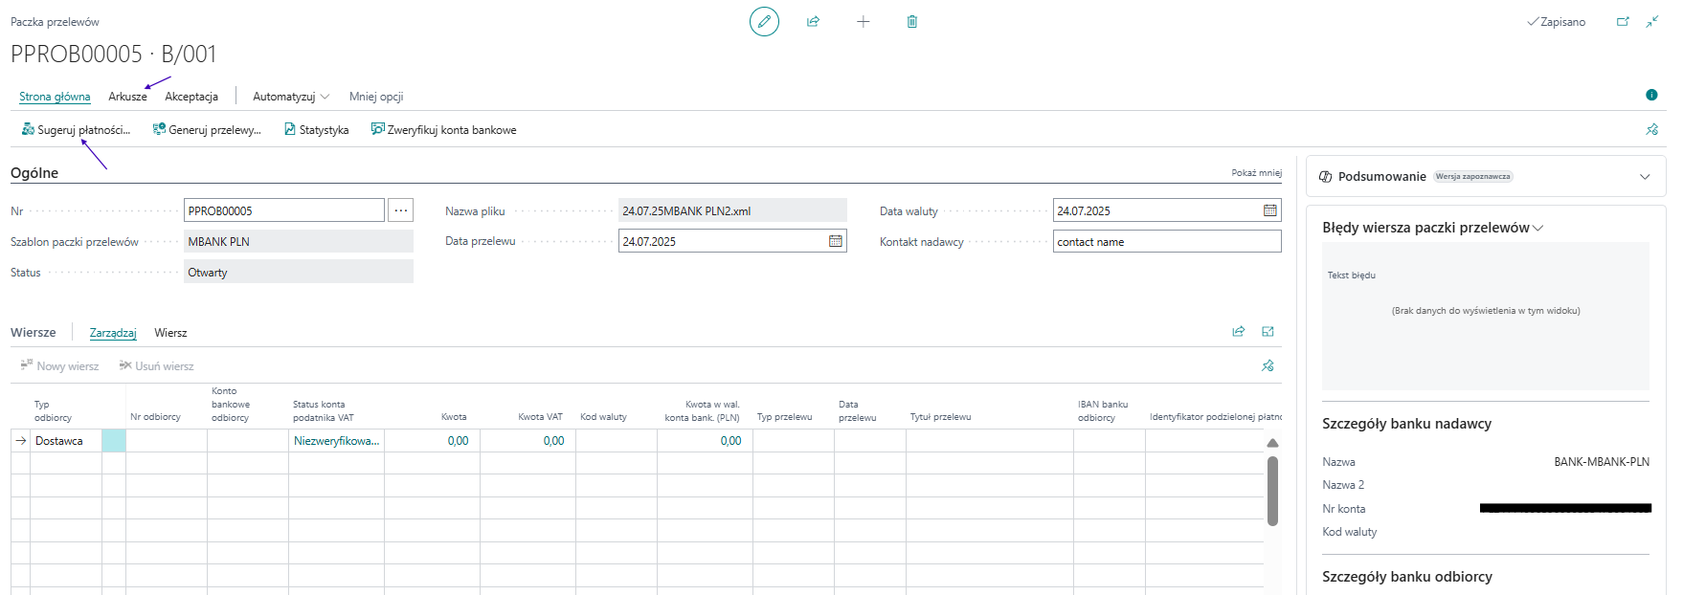Click the Otwarty status field

tap(299, 272)
